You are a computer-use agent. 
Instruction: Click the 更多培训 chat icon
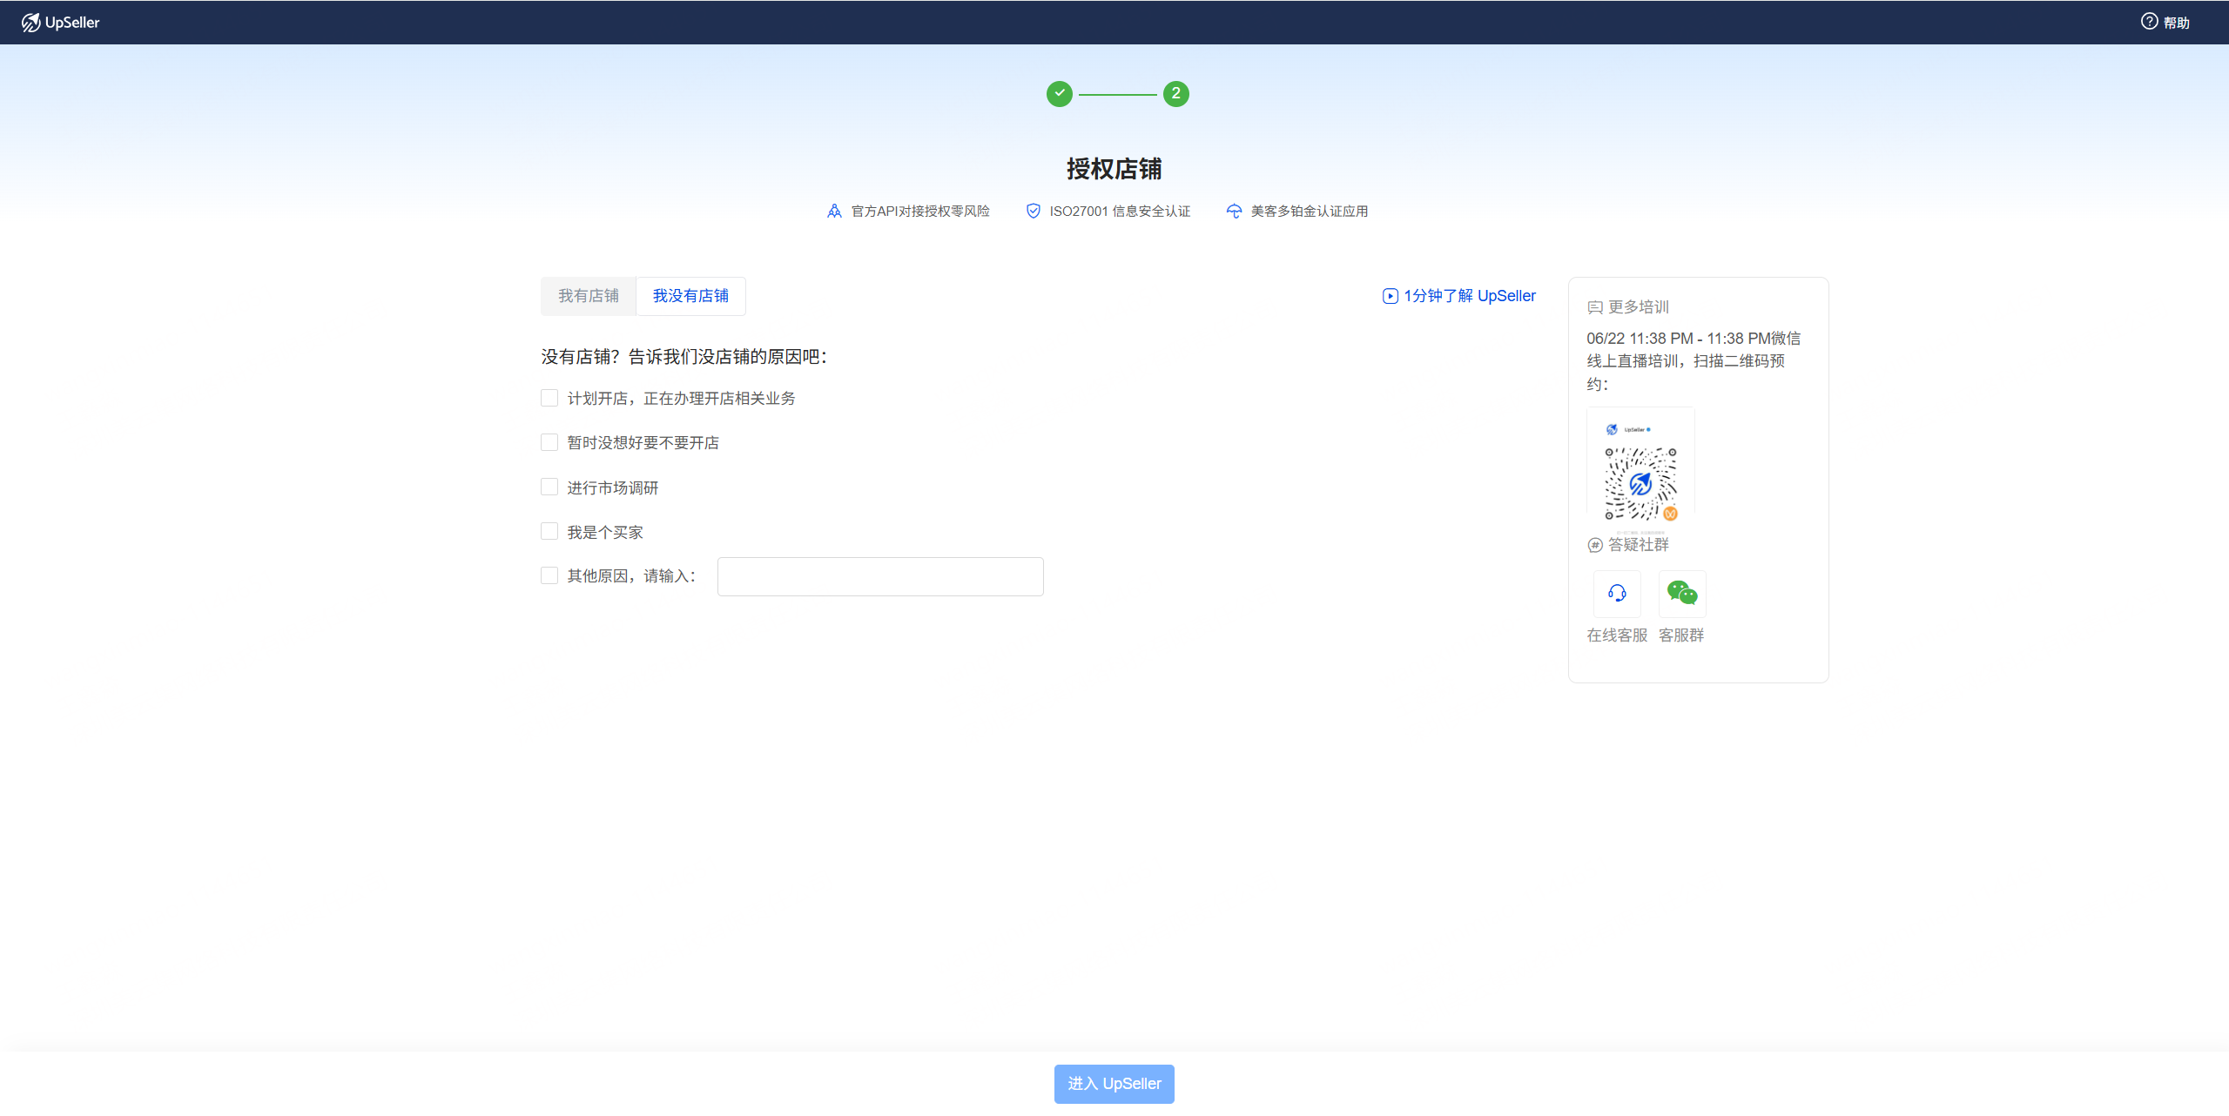tap(1595, 307)
